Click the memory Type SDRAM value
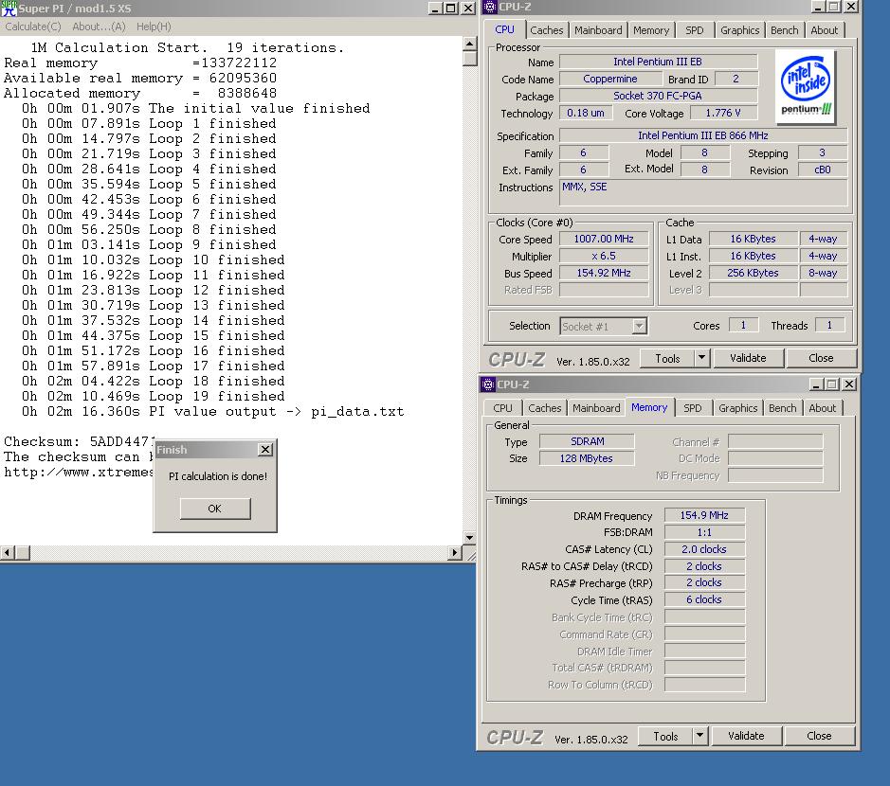This screenshot has height=786, width=890. (x=587, y=442)
